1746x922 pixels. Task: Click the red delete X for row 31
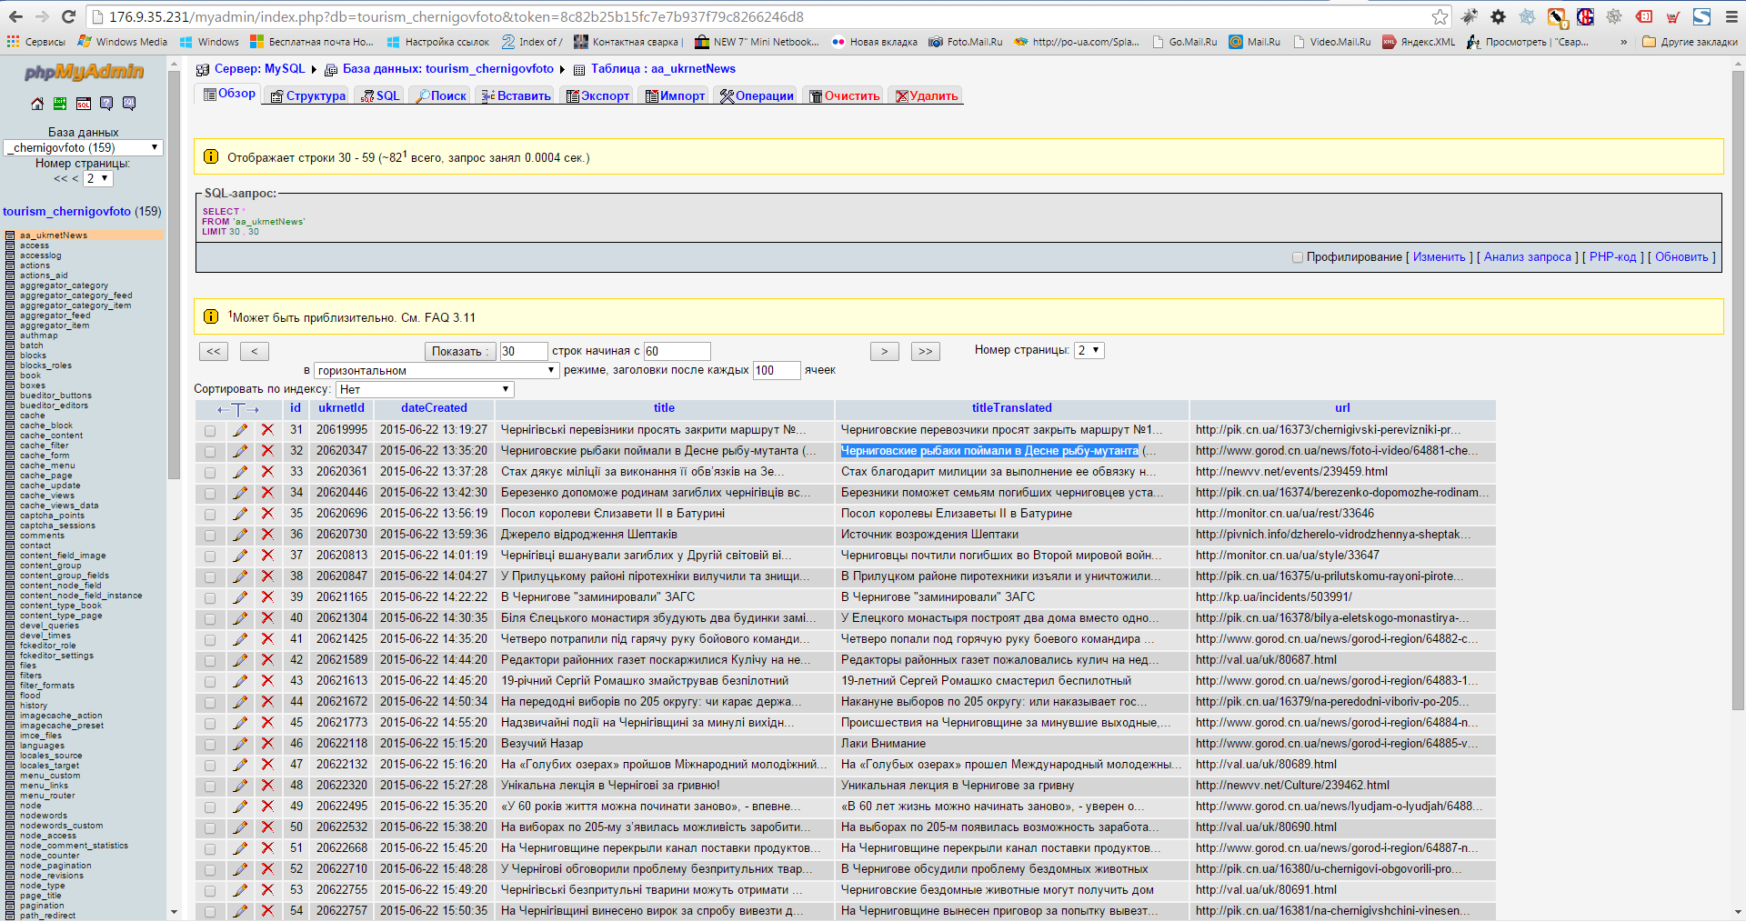pos(267,430)
